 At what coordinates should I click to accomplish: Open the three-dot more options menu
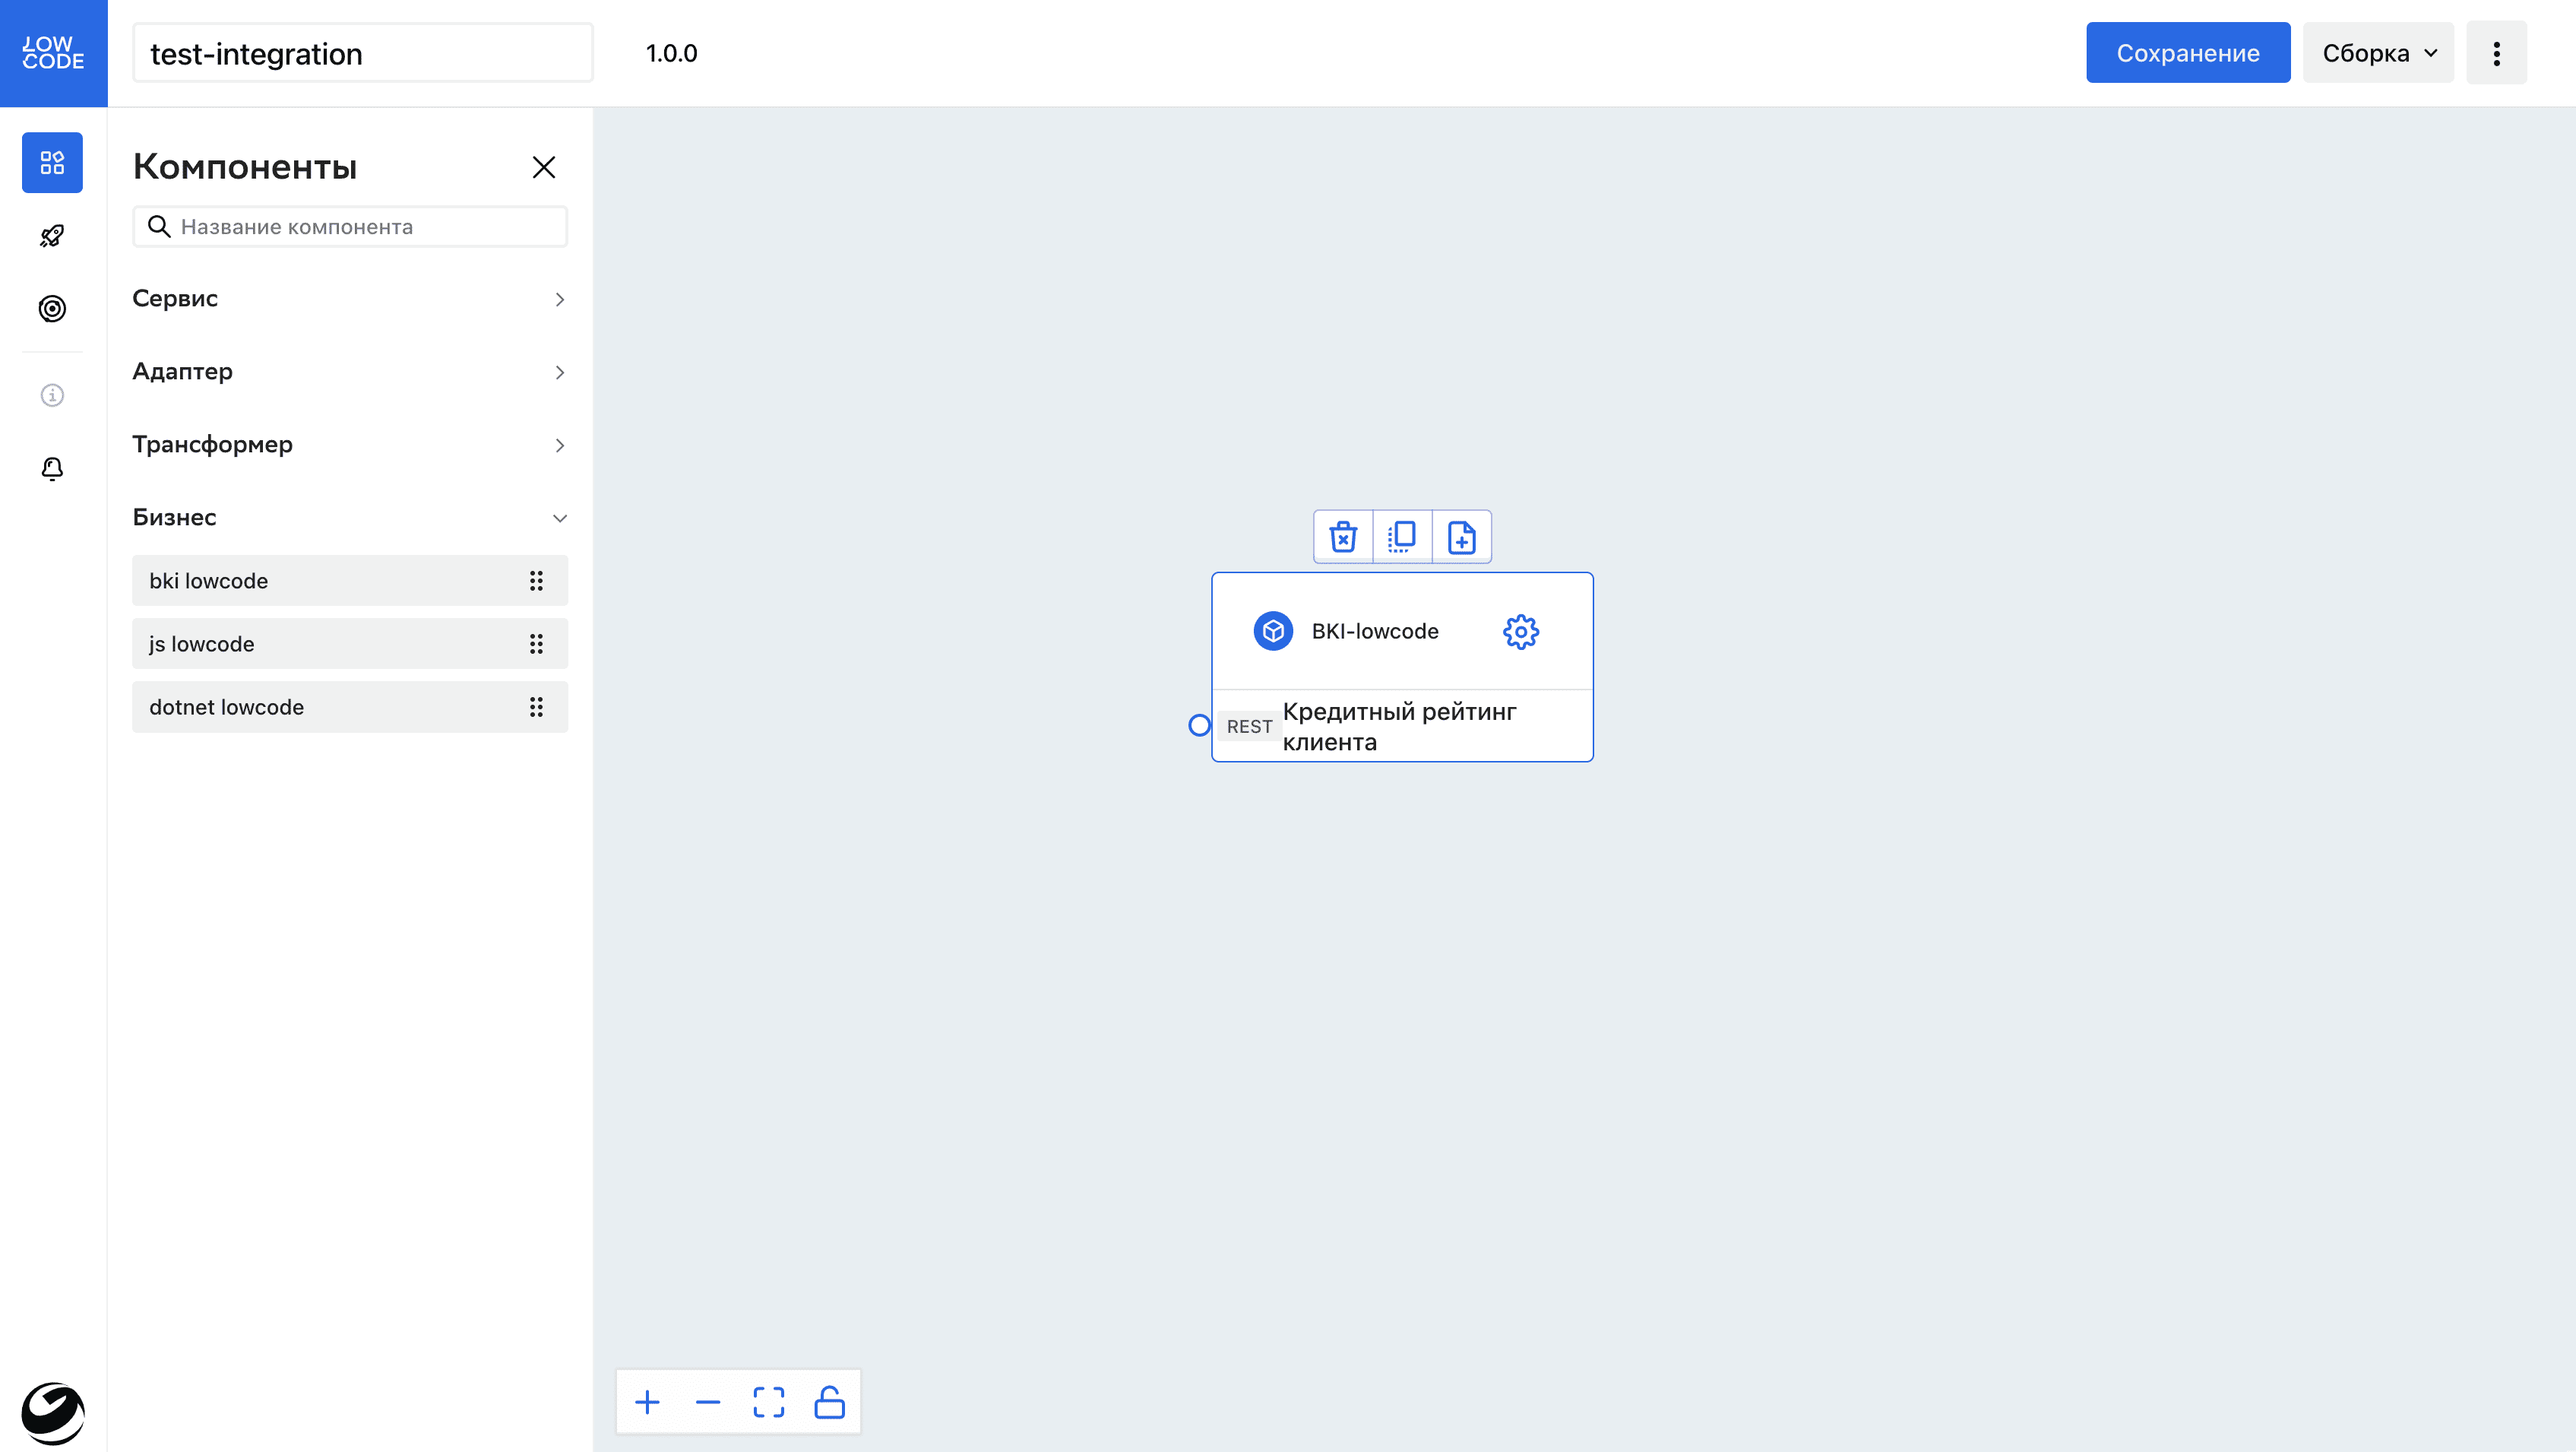pyautogui.click(x=2496, y=53)
